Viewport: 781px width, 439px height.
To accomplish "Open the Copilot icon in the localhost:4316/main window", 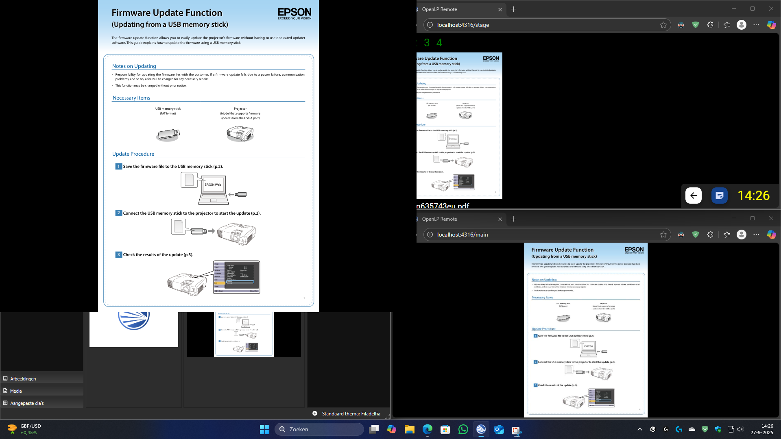I will pos(771,235).
